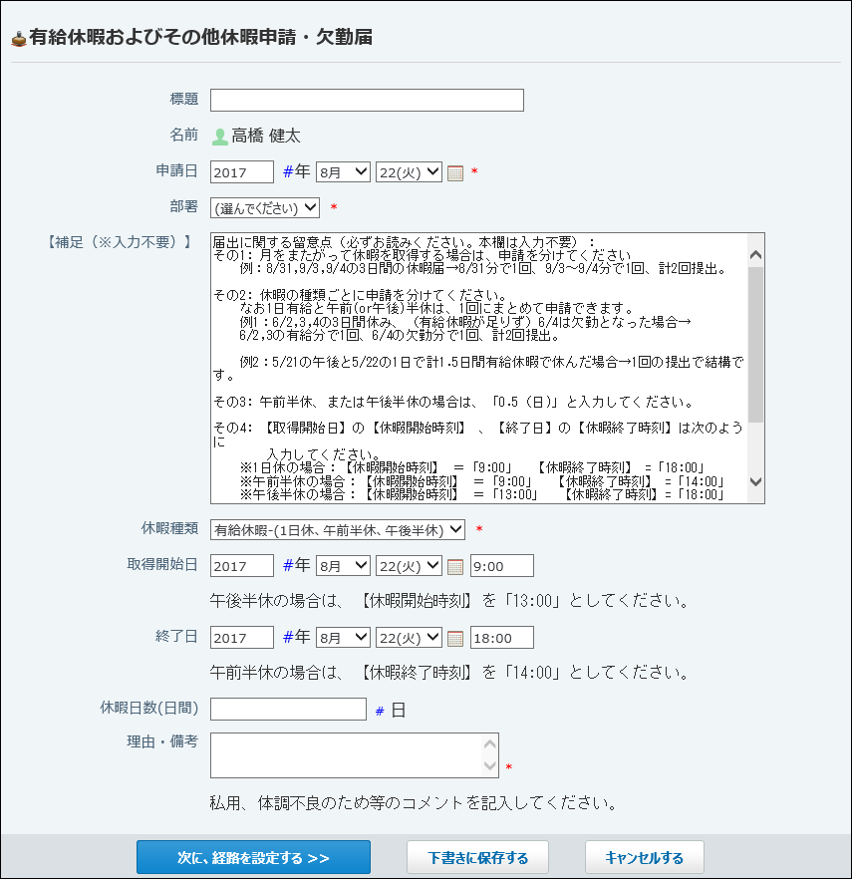Open the 取得開始日 day dropdown

[409, 566]
